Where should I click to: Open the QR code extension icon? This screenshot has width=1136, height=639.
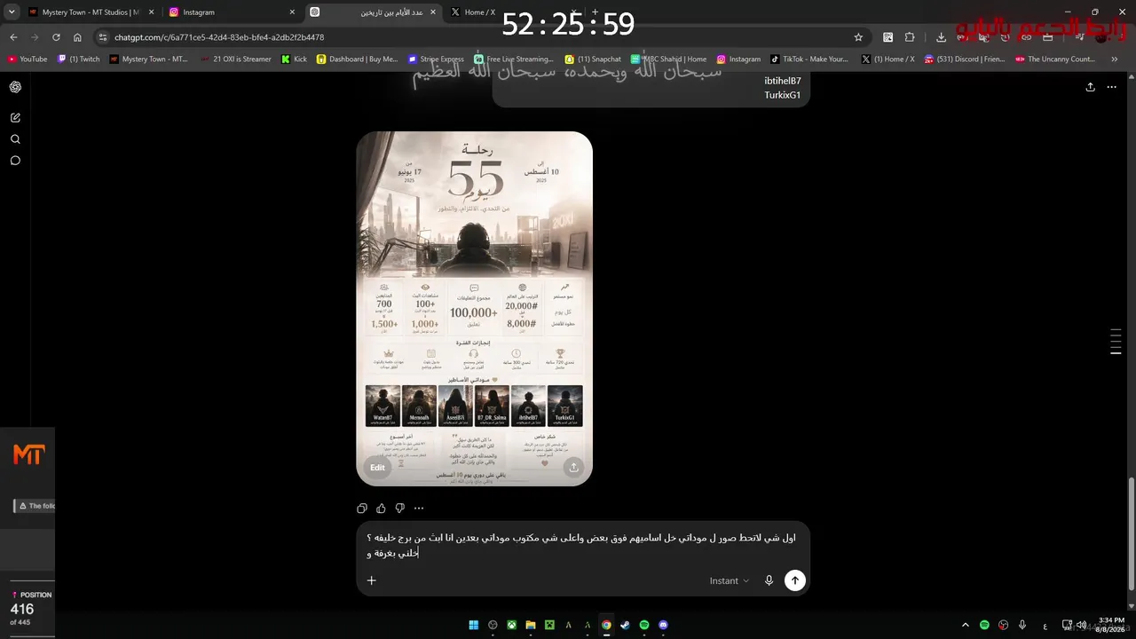(x=888, y=37)
